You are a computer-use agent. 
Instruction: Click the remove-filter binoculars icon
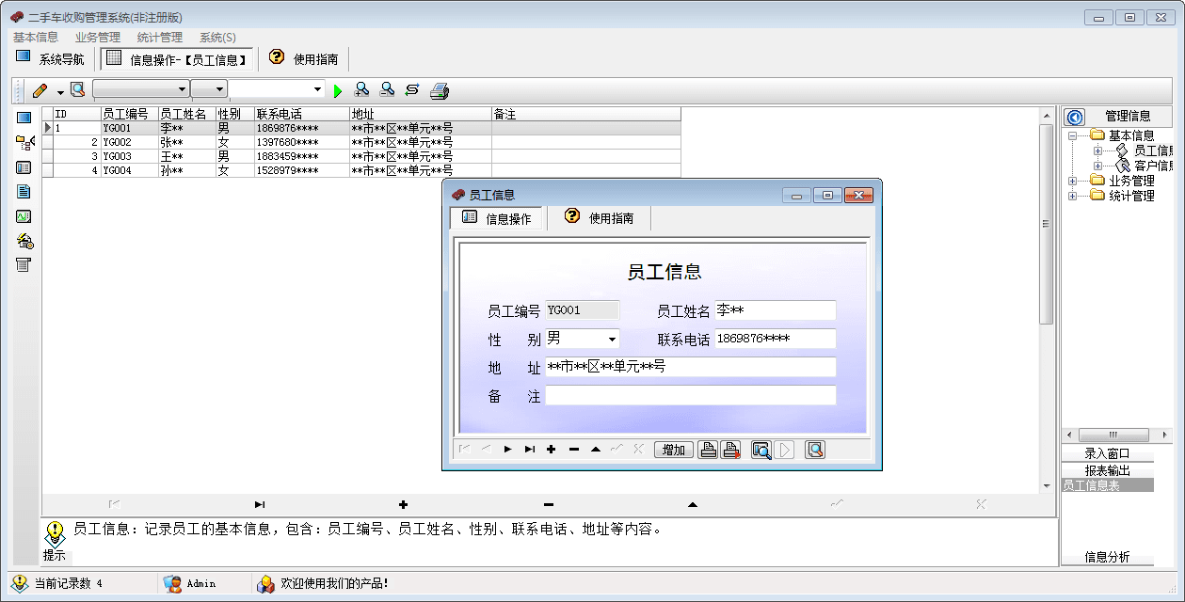(387, 89)
